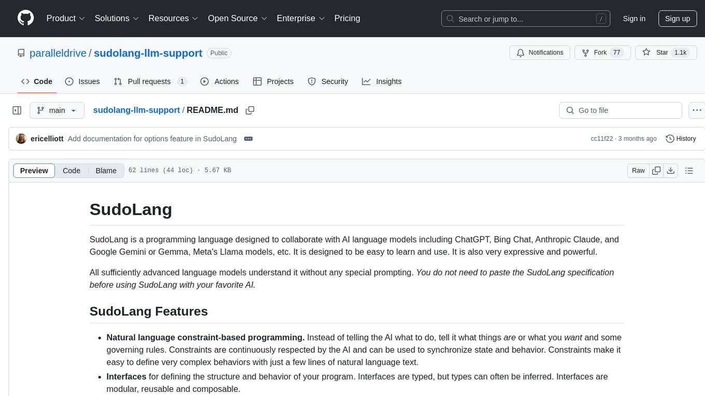Click the Public visibility label
Screen dimensions: 705x396
pos(219,53)
